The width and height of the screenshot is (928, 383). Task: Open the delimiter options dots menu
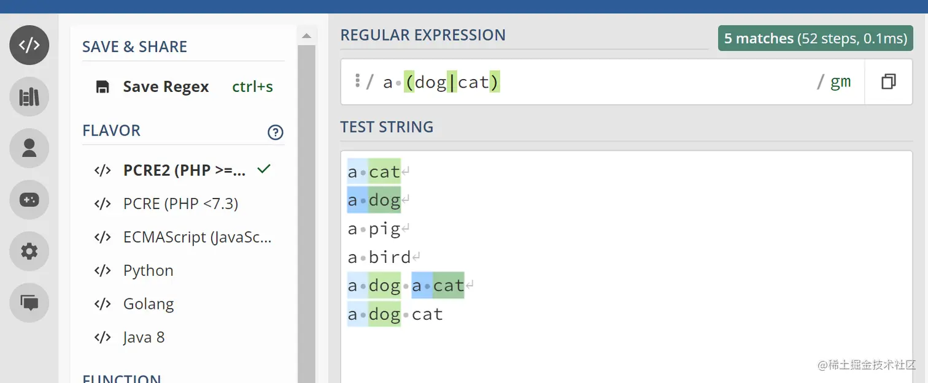pos(357,81)
